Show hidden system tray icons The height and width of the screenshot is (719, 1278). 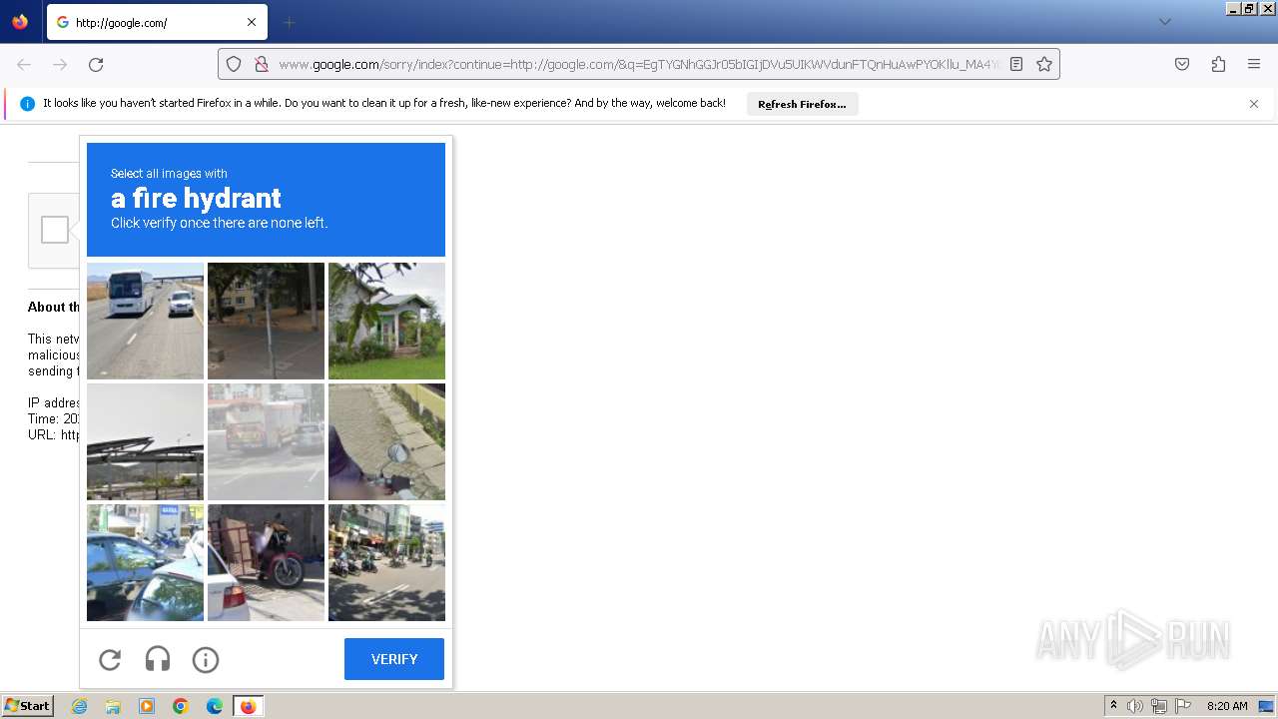(x=1113, y=706)
